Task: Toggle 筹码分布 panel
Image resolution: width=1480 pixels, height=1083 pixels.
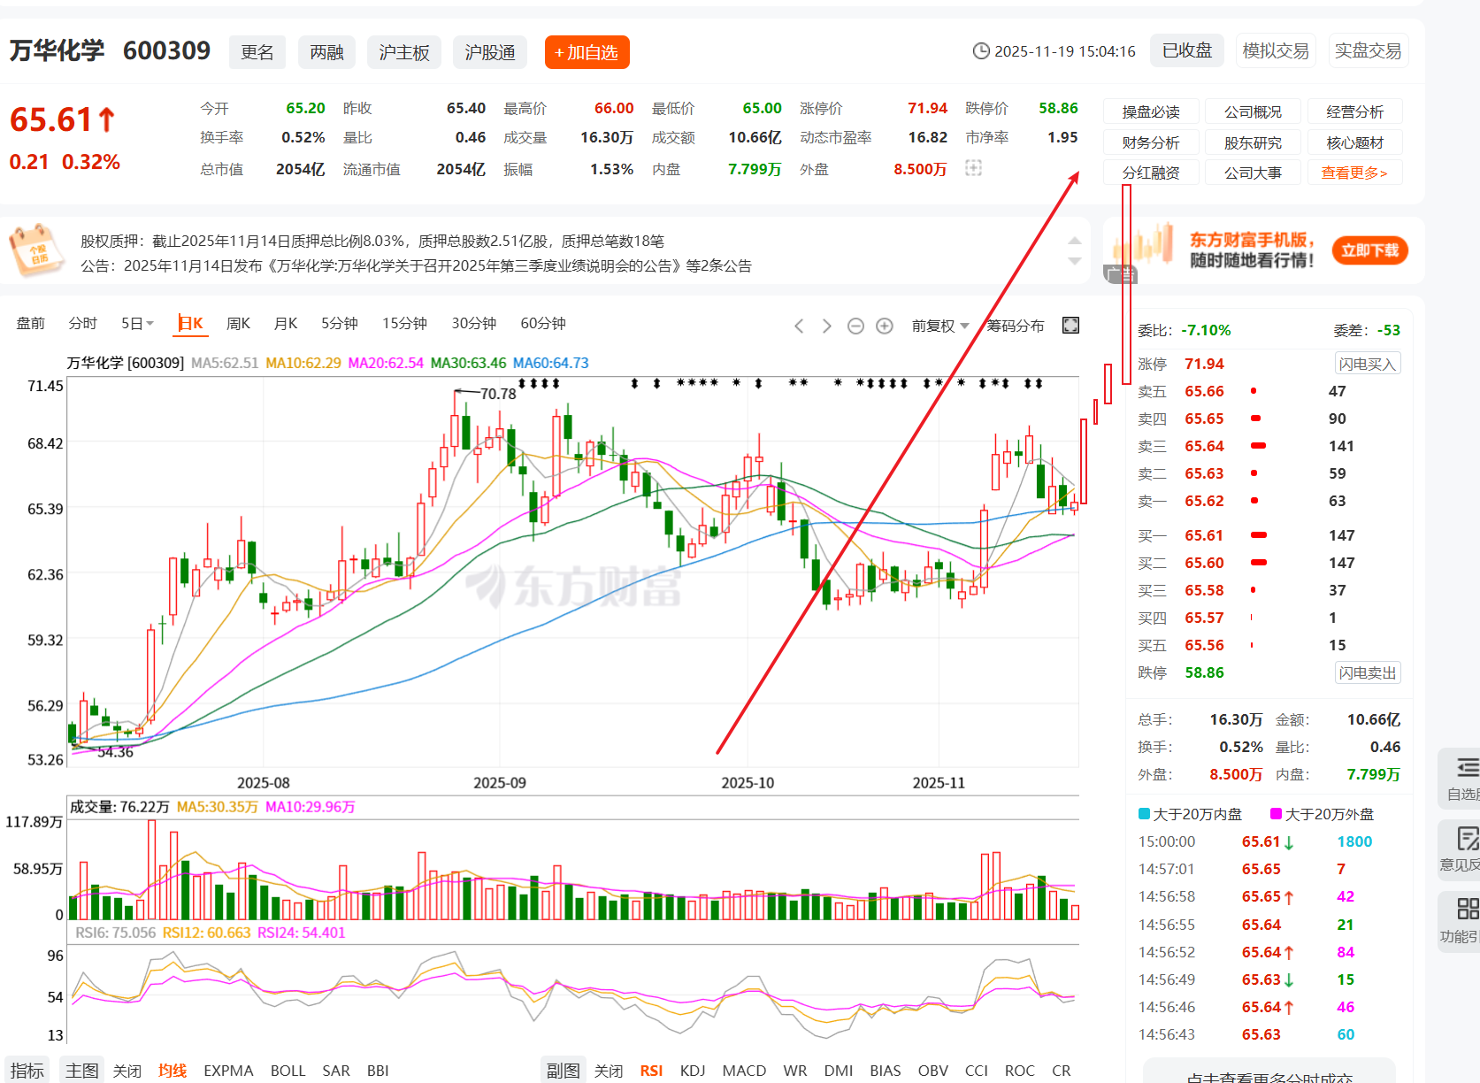Action: click(1016, 326)
